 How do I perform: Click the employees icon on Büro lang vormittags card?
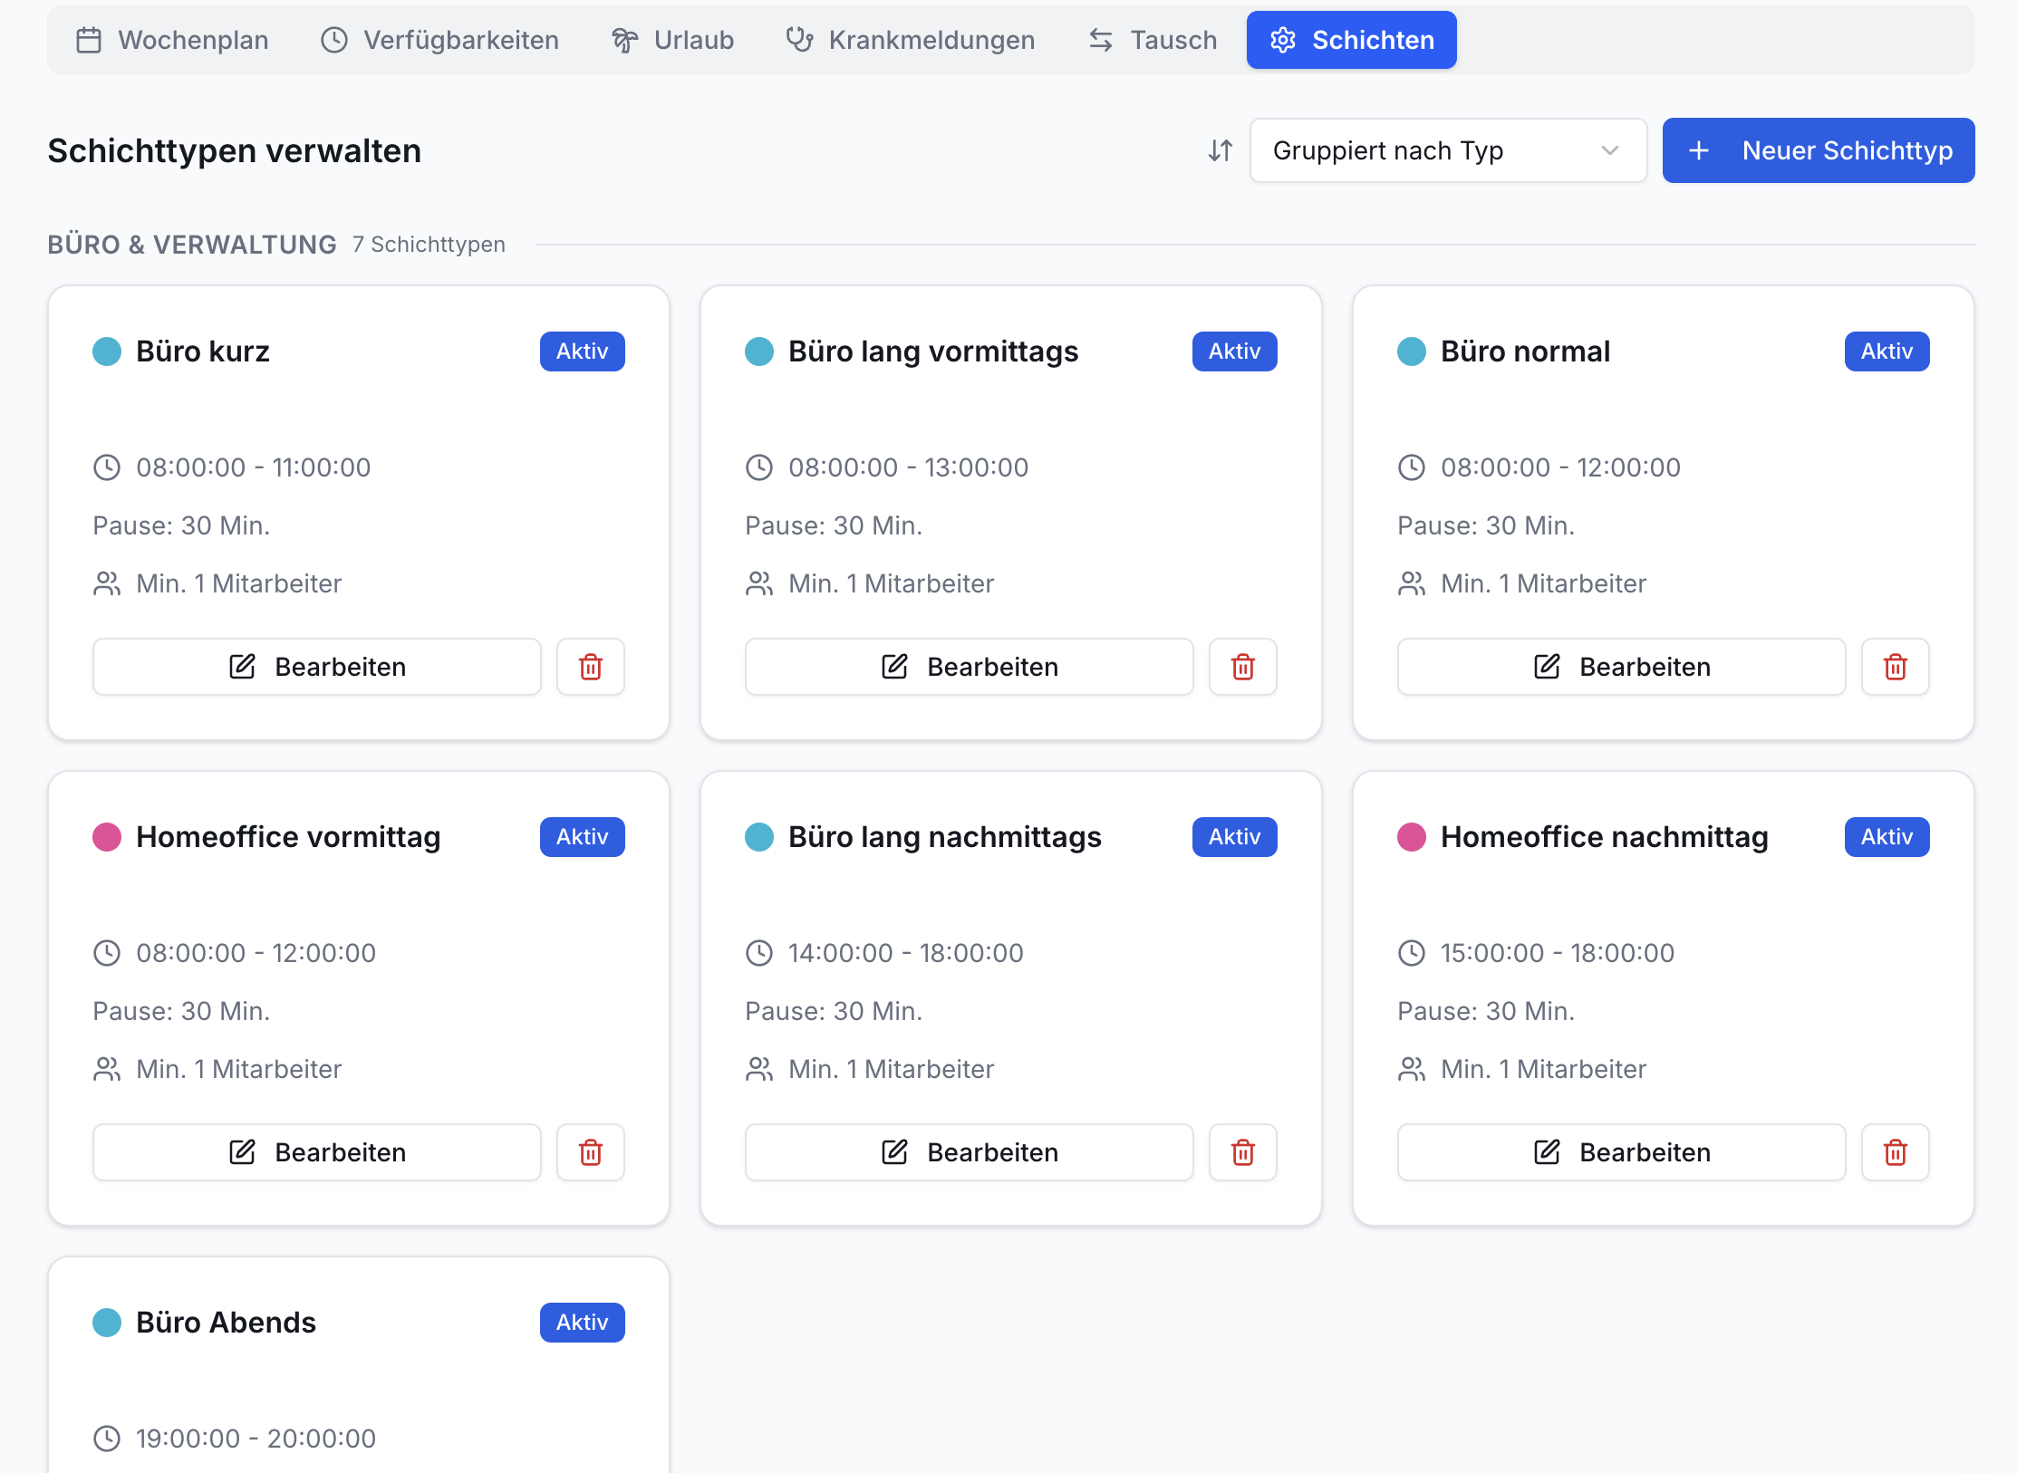(x=759, y=583)
